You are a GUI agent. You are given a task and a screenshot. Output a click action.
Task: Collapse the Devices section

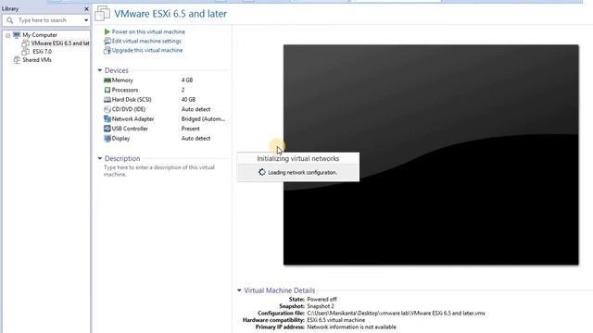(100, 70)
